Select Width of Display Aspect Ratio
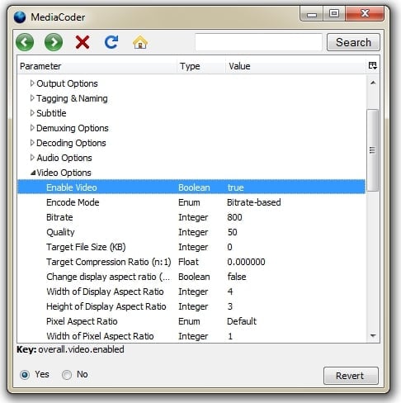Screen dimensions: 401x403 (191, 292)
